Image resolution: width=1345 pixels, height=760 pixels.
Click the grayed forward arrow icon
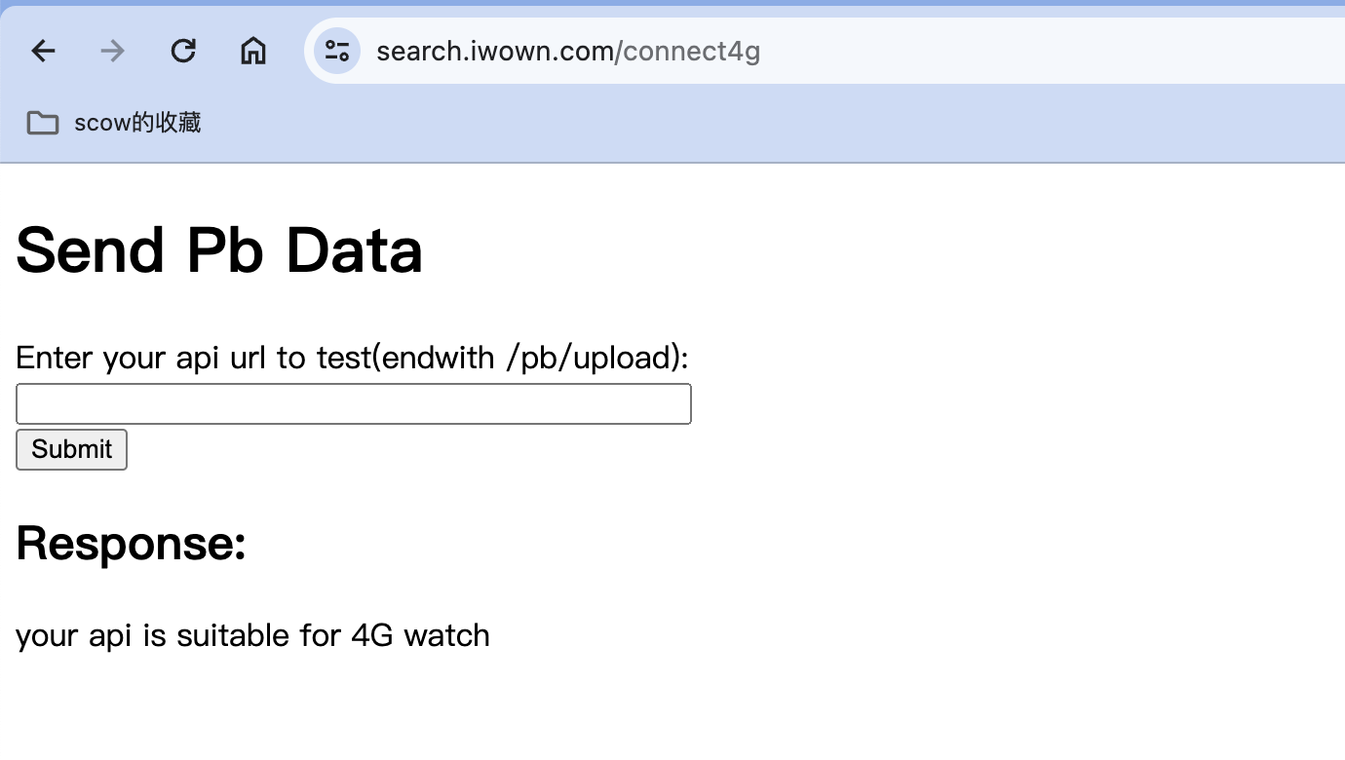point(112,51)
